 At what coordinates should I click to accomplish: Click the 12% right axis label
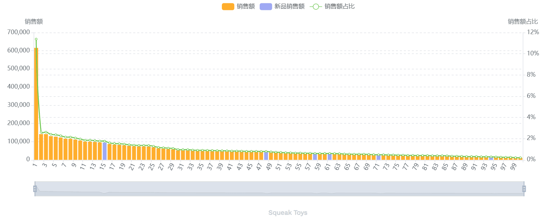click(x=533, y=32)
